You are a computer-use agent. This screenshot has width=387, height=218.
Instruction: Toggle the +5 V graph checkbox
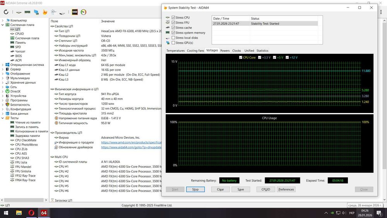pos(274,57)
